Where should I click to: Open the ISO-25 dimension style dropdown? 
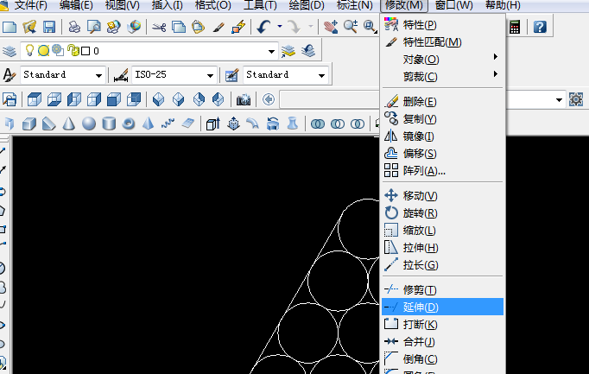click(211, 75)
